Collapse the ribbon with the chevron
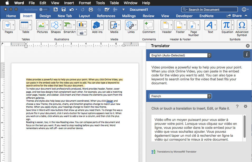The width and height of the screenshot is (252, 162). [246, 16]
